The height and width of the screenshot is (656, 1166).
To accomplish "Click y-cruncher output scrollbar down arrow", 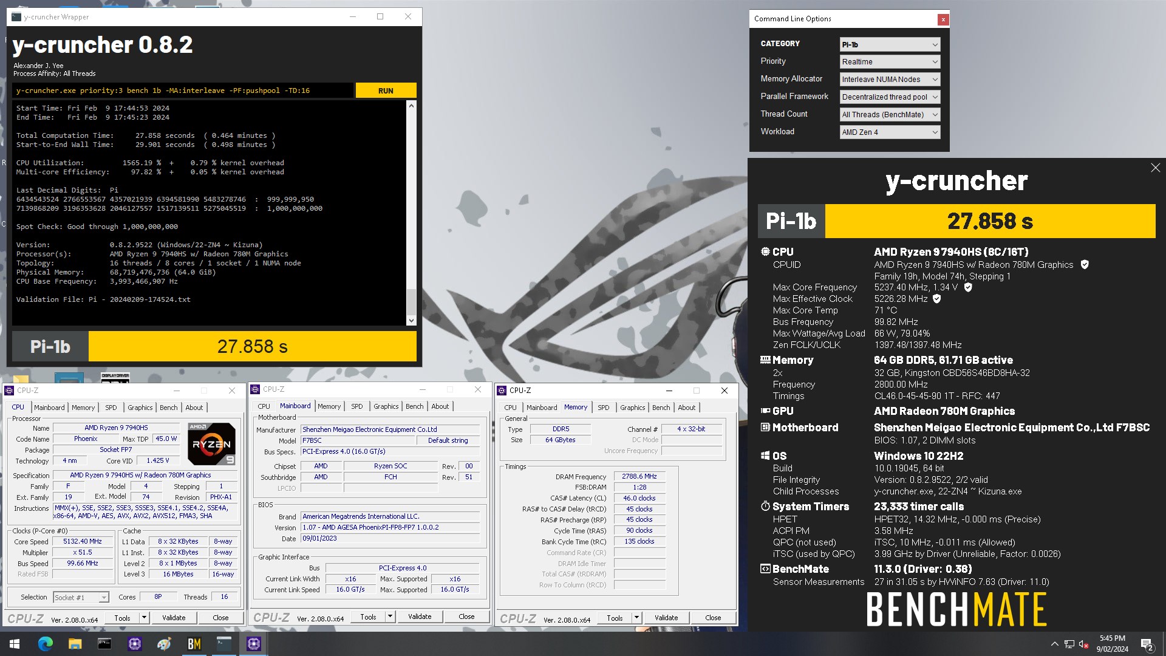I will [x=411, y=320].
